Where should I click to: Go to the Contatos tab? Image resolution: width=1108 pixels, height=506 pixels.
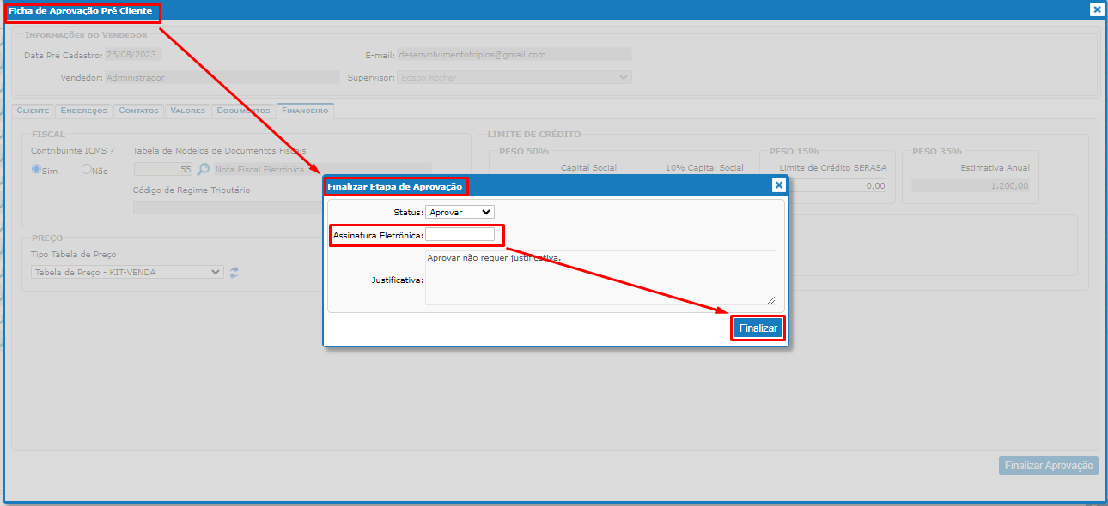click(x=139, y=111)
